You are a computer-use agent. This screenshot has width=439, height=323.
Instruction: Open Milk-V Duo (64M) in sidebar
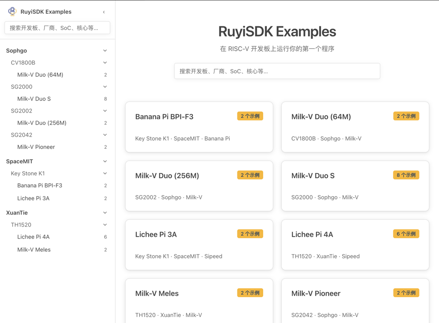click(40, 75)
